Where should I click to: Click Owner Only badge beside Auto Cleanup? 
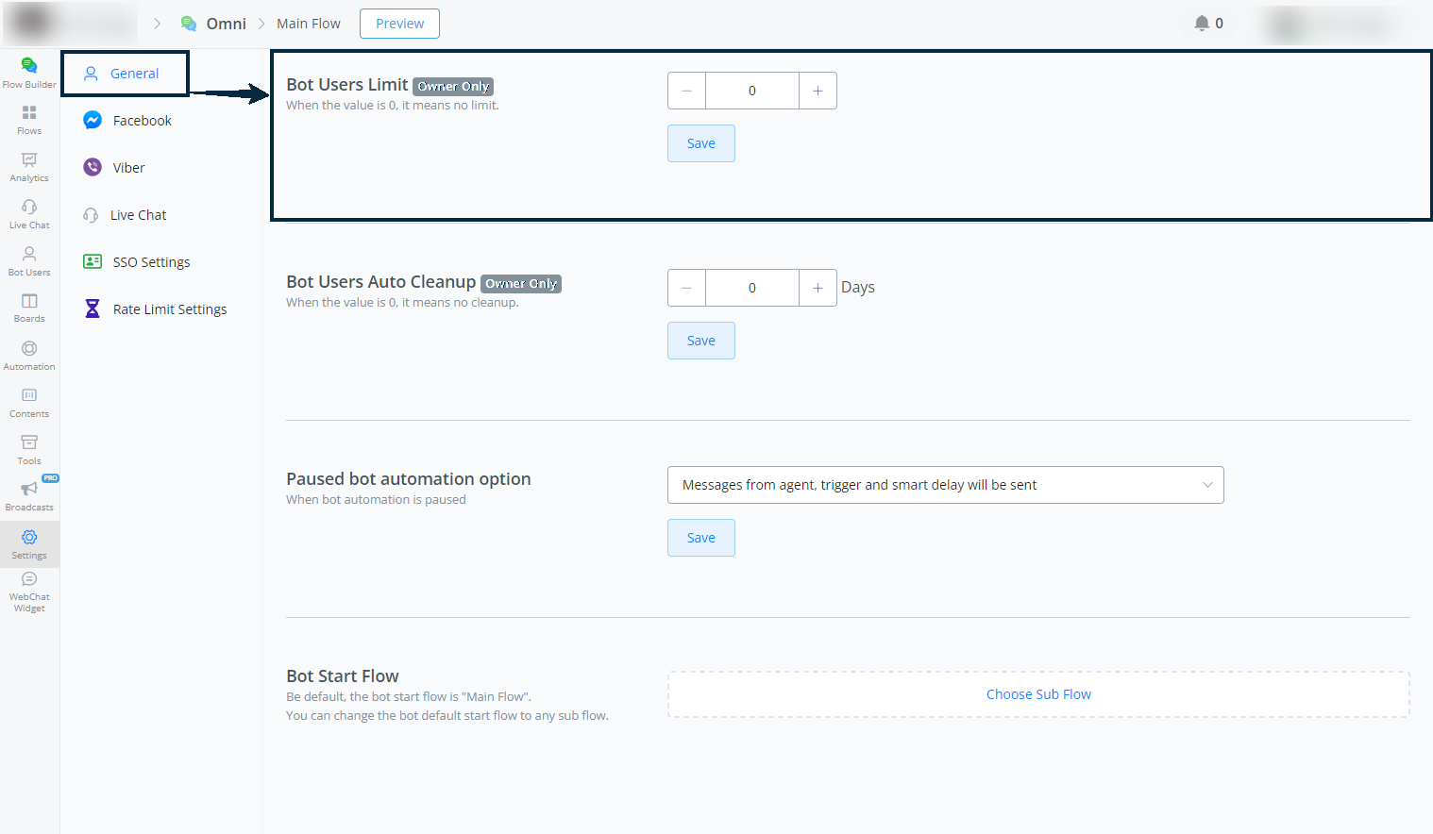tap(521, 283)
